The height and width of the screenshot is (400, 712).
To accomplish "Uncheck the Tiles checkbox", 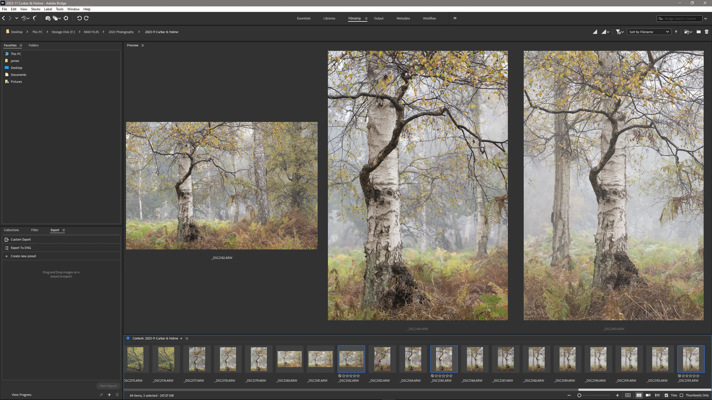I will click(666, 395).
